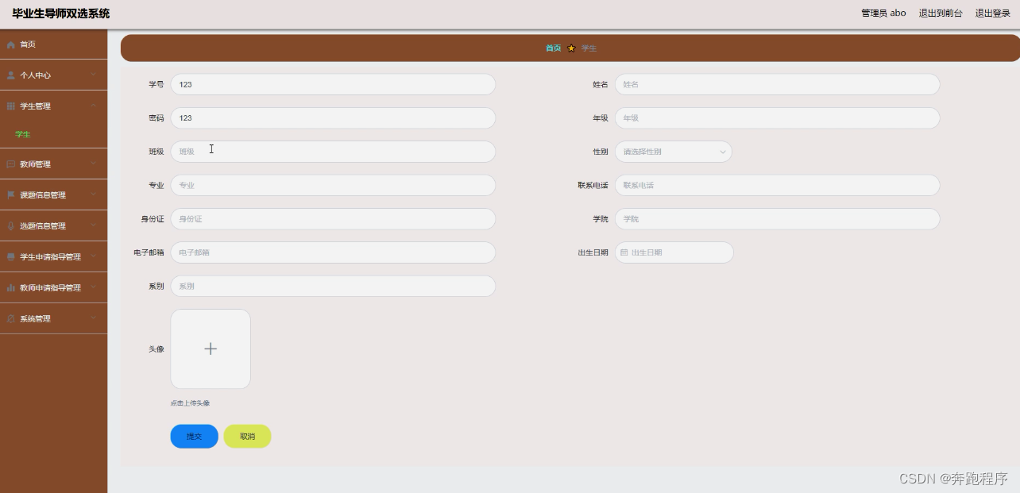Viewport: 1020px width, 493px height.
Task: Open the 课题信息管理 sidebar menu
Action: 53,195
